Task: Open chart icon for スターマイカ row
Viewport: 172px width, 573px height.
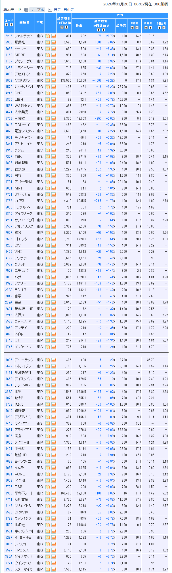Action: [x=54, y=569]
